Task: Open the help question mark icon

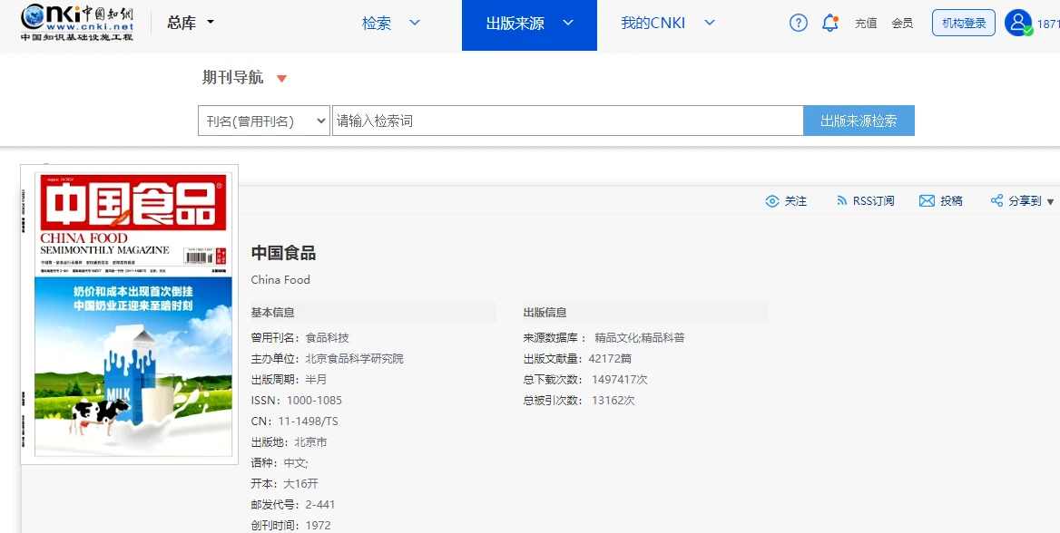Action: pos(799,23)
